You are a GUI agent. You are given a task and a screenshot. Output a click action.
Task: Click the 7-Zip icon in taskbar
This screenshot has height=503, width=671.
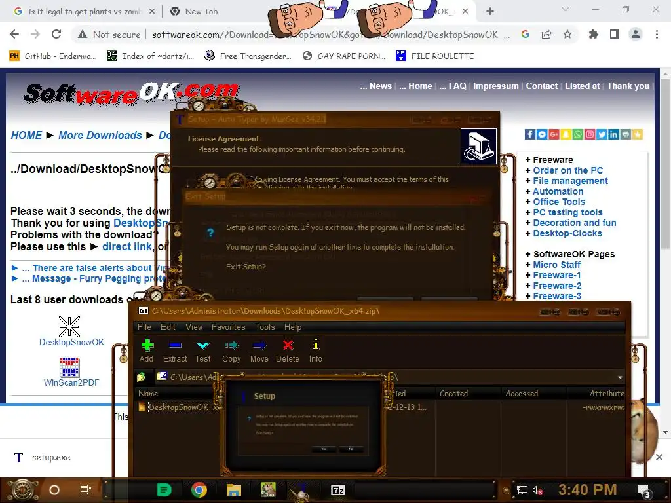(337, 490)
